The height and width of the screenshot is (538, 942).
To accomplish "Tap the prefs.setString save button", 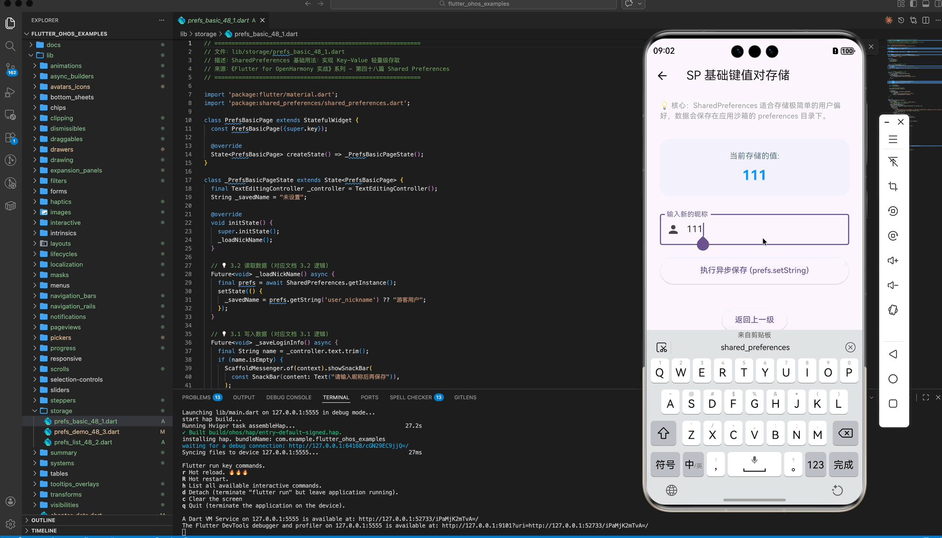I will click(x=754, y=270).
